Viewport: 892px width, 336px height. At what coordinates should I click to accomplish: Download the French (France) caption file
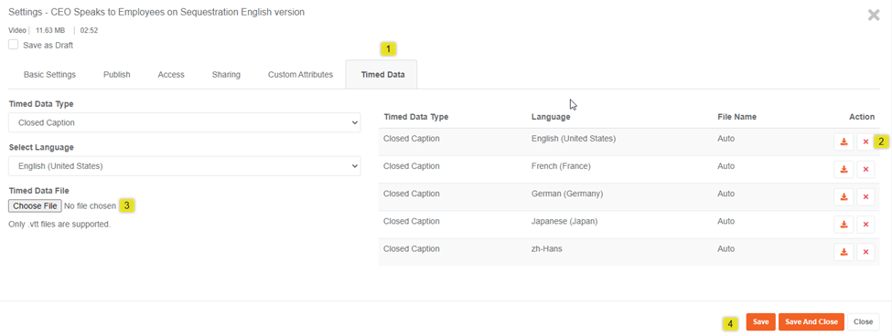point(844,169)
